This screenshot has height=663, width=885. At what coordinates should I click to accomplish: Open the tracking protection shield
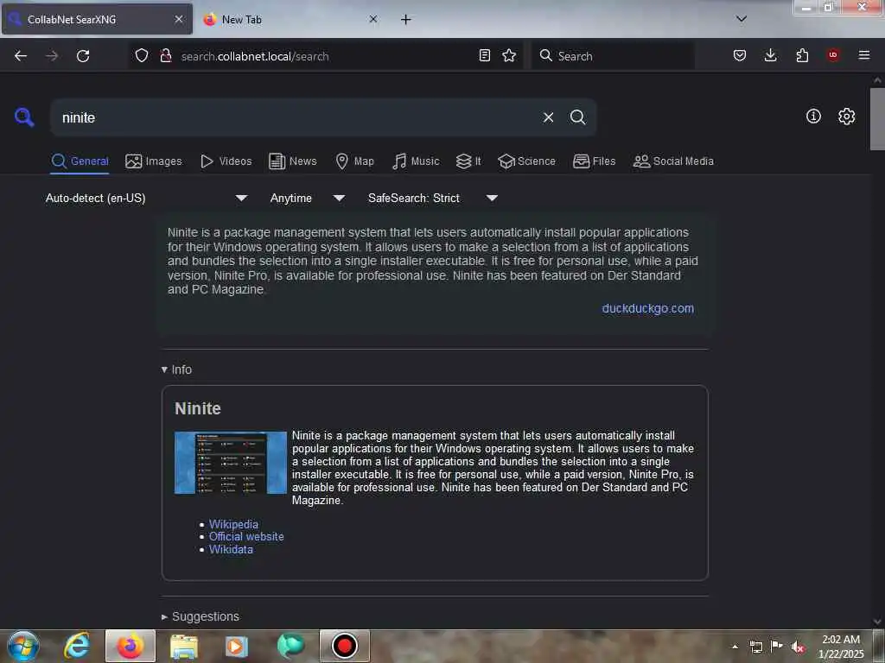(x=142, y=55)
